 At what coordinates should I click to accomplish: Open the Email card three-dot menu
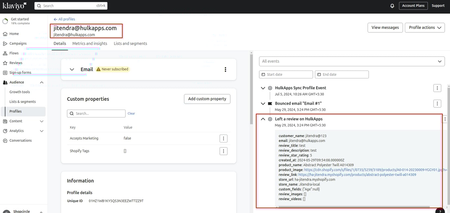(225, 70)
